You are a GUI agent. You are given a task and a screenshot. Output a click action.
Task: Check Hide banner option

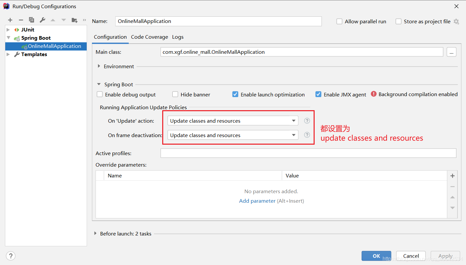tap(175, 94)
